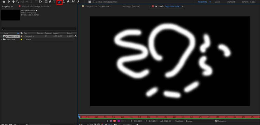Click 0:00:00:00 in-point timecode value
This screenshot has width=260, height=125.
click(138, 121)
